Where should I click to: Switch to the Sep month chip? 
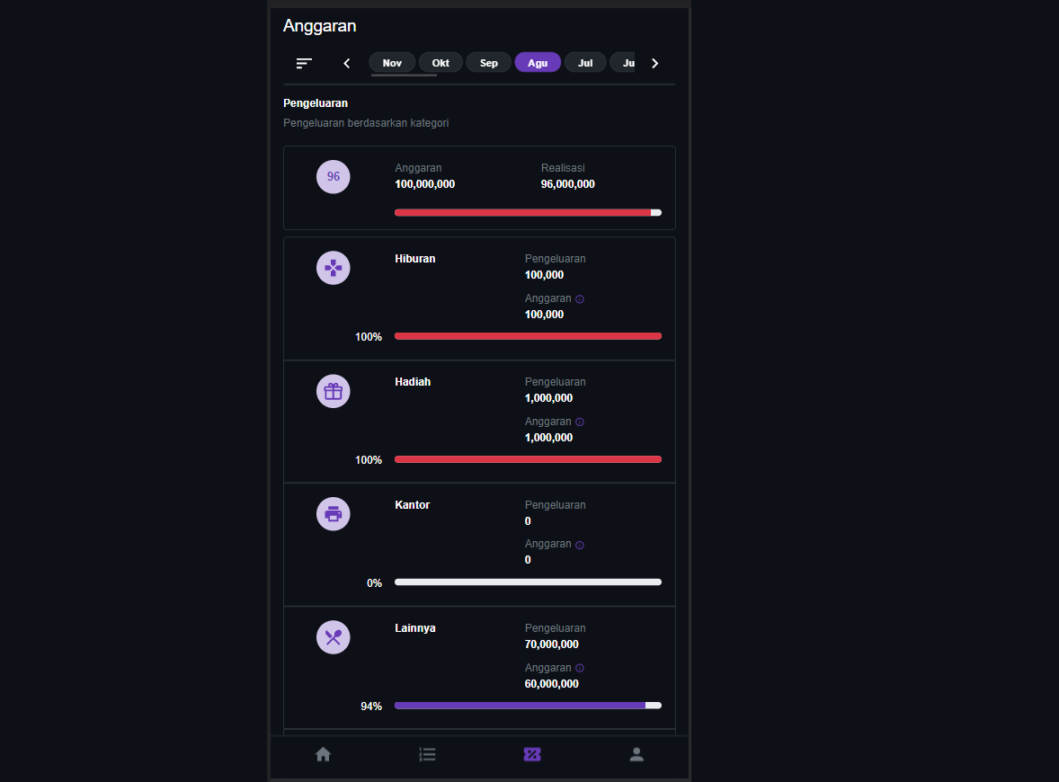[489, 63]
